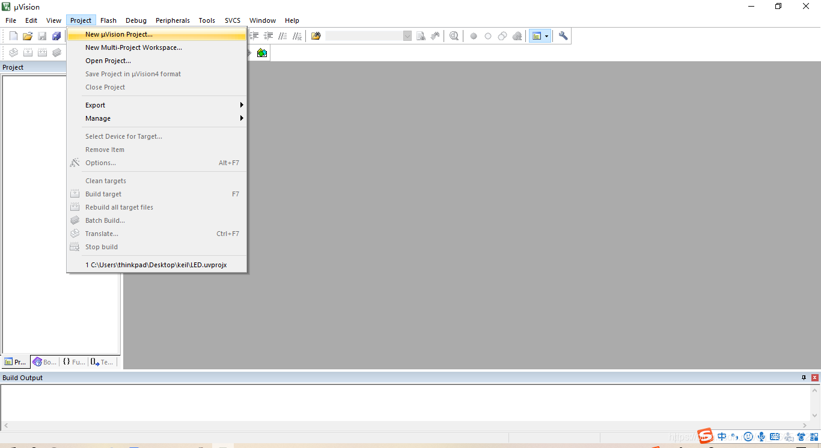This screenshot has height=448, width=821.
Task: Click the uncomment selection toolbar icon
Action: (298, 36)
